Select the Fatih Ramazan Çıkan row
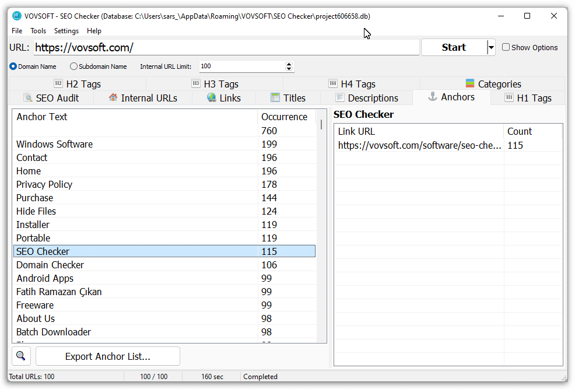Viewport: 575px width, 389px height. point(164,292)
